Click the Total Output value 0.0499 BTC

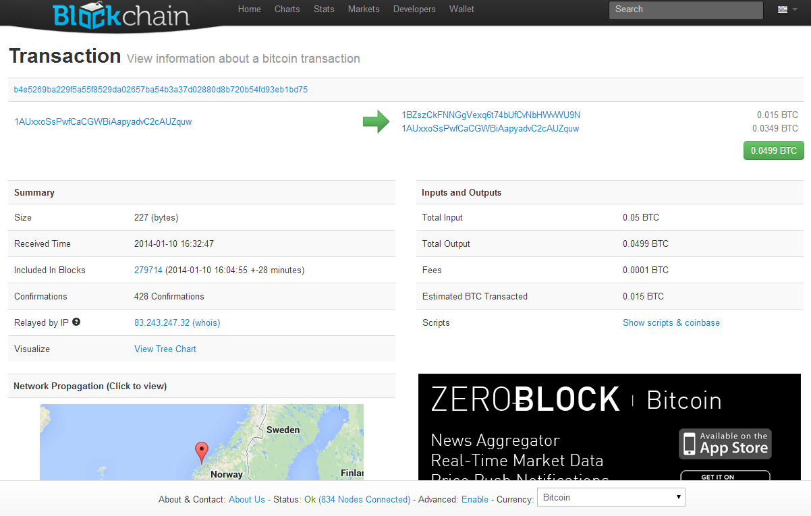(x=646, y=243)
